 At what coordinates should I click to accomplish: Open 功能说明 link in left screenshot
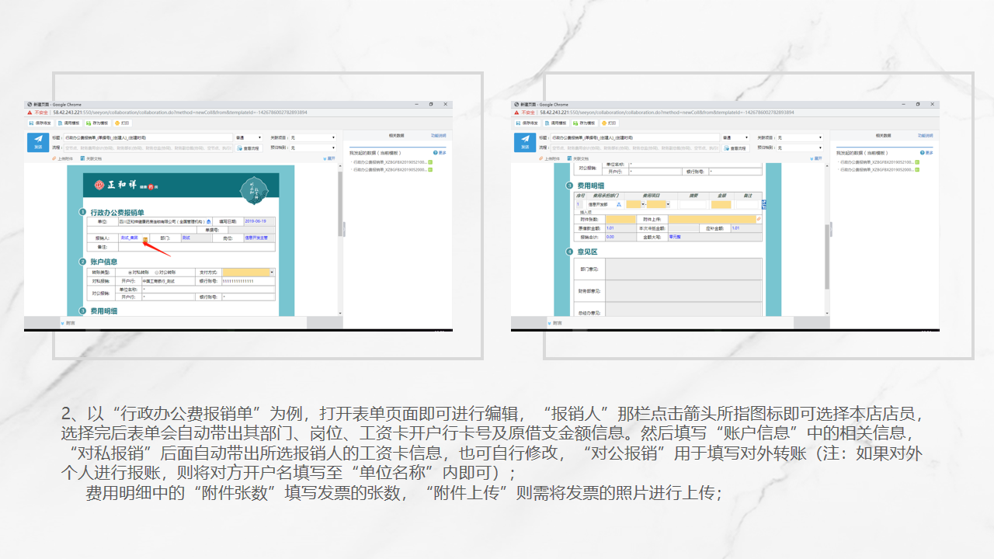(439, 136)
